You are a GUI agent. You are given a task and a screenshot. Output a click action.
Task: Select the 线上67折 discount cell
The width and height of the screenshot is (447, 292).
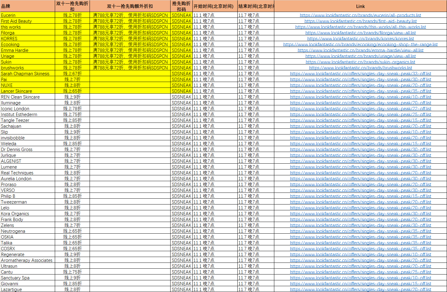[x=72, y=73]
